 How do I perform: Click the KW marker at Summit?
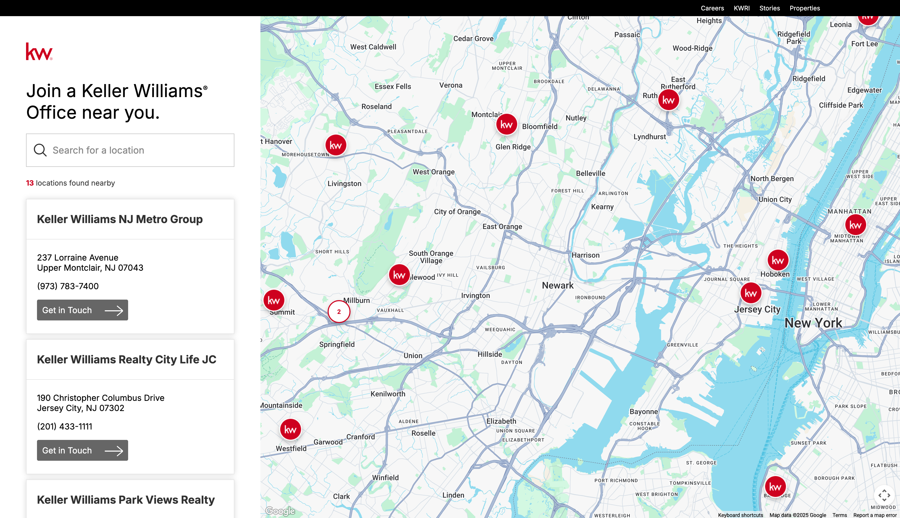click(x=274, y=301)
